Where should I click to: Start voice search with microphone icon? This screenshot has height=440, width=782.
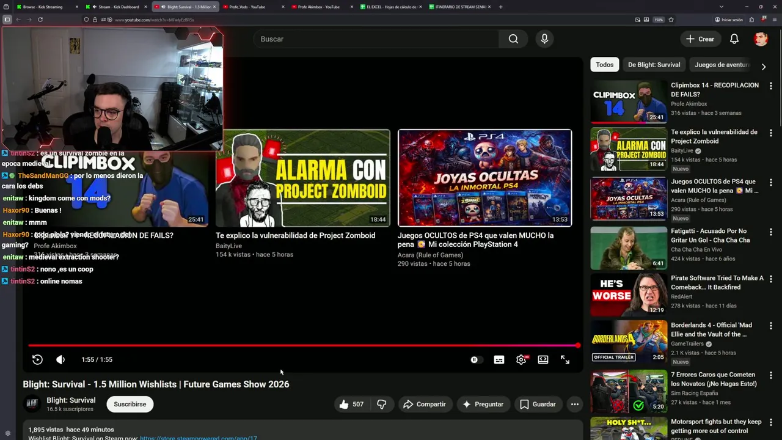tap(544, 39)
